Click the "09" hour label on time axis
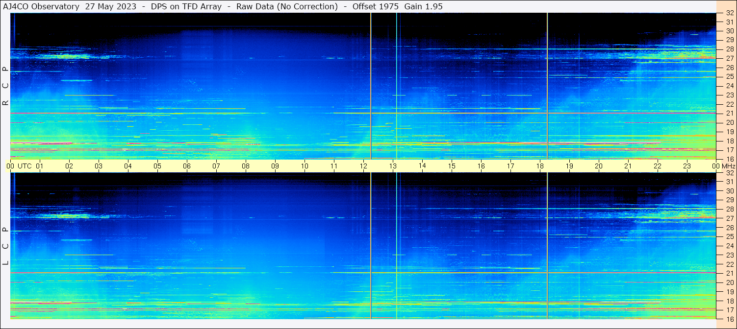737x329 pixels. click(x=275, y=166)
